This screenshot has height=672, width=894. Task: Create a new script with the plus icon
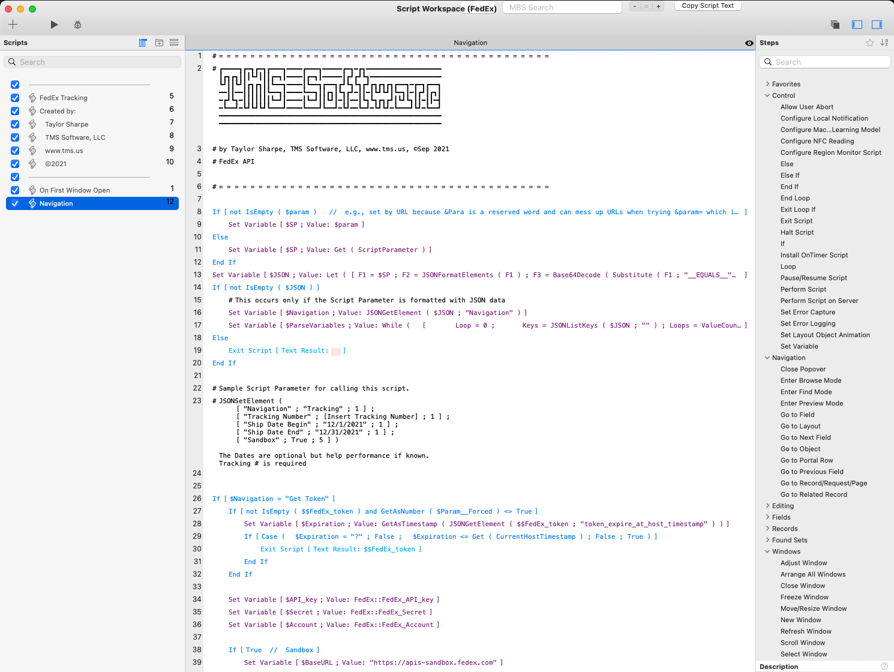coord(13,25)
